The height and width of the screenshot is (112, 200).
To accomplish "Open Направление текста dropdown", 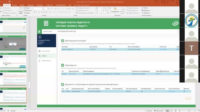I will [83, 8].
